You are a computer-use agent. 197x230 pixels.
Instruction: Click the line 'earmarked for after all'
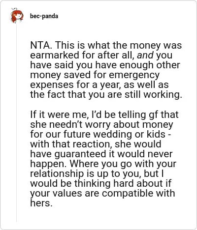tap(83, 55)
